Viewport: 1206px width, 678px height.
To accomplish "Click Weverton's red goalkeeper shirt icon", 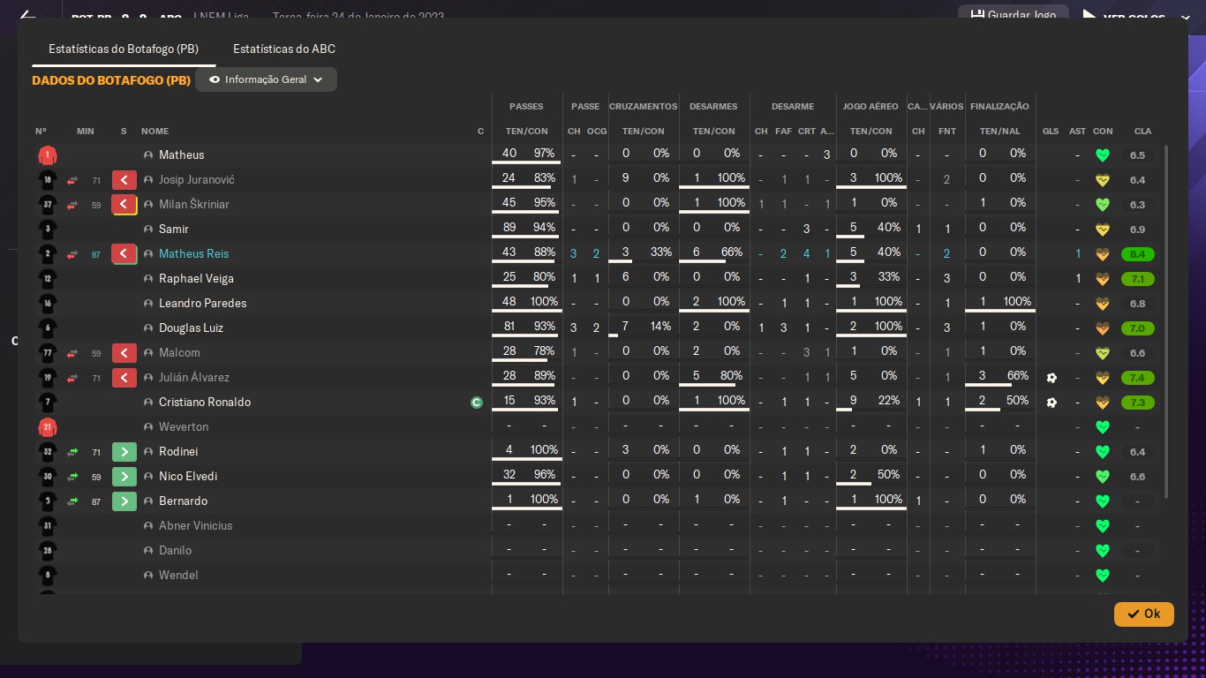I will [x=48, y=427].
